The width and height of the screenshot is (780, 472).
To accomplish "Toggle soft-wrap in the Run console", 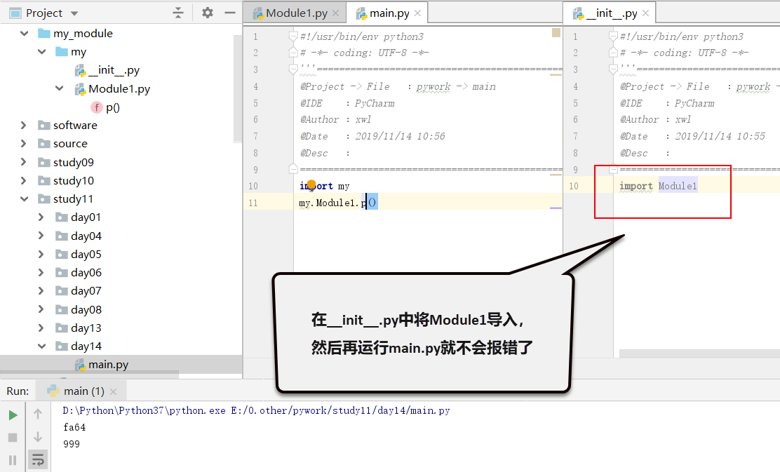I will pyautogui.click(x=38, y=459).
